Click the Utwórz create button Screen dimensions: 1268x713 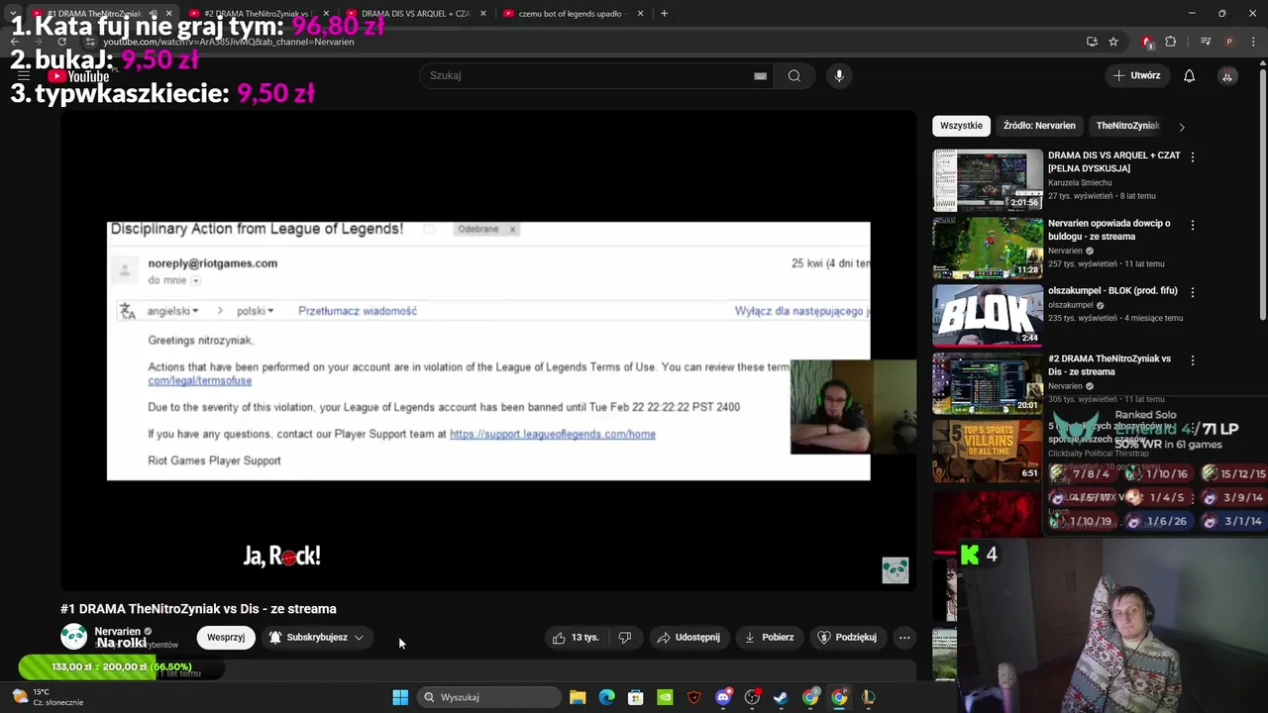click(x=1136, y=75)
